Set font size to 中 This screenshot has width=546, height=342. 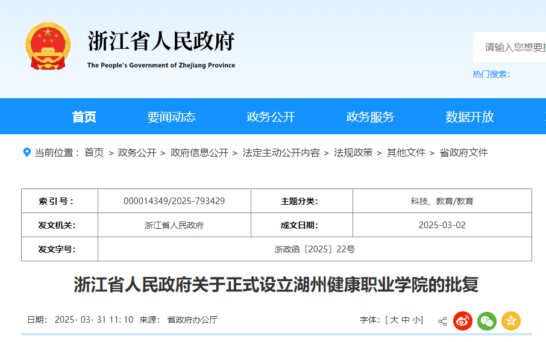pyautogui.click(x=406, y=320)
